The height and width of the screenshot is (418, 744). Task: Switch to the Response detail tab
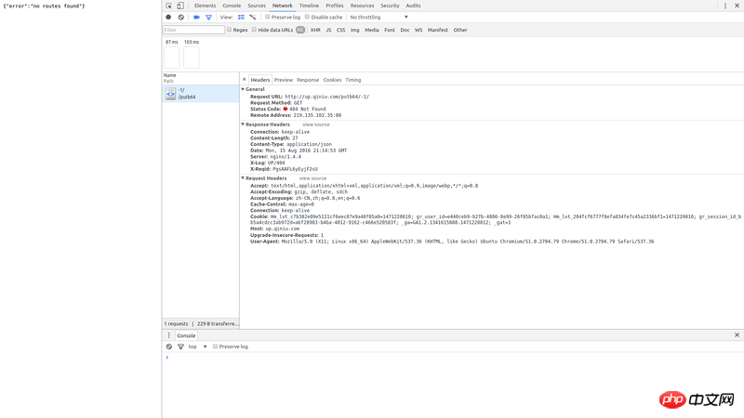[x=308, y=80]
